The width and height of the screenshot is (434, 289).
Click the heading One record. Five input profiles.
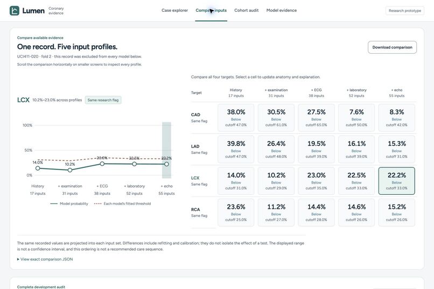tap(67, 47)
